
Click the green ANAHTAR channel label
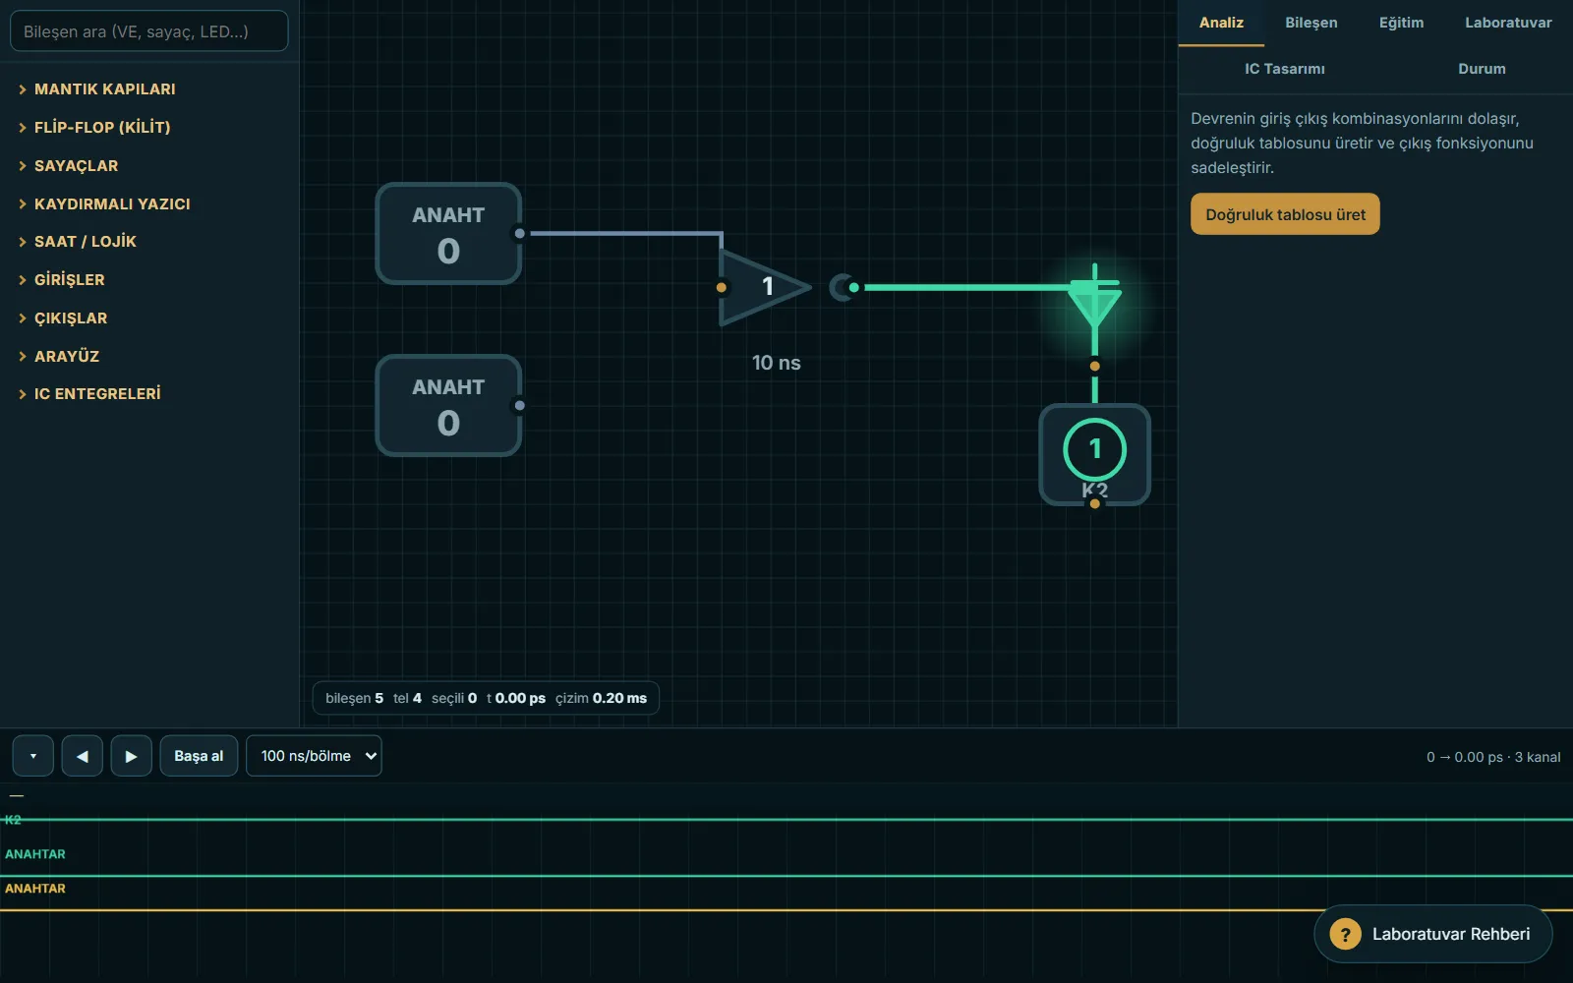point(35,854)
